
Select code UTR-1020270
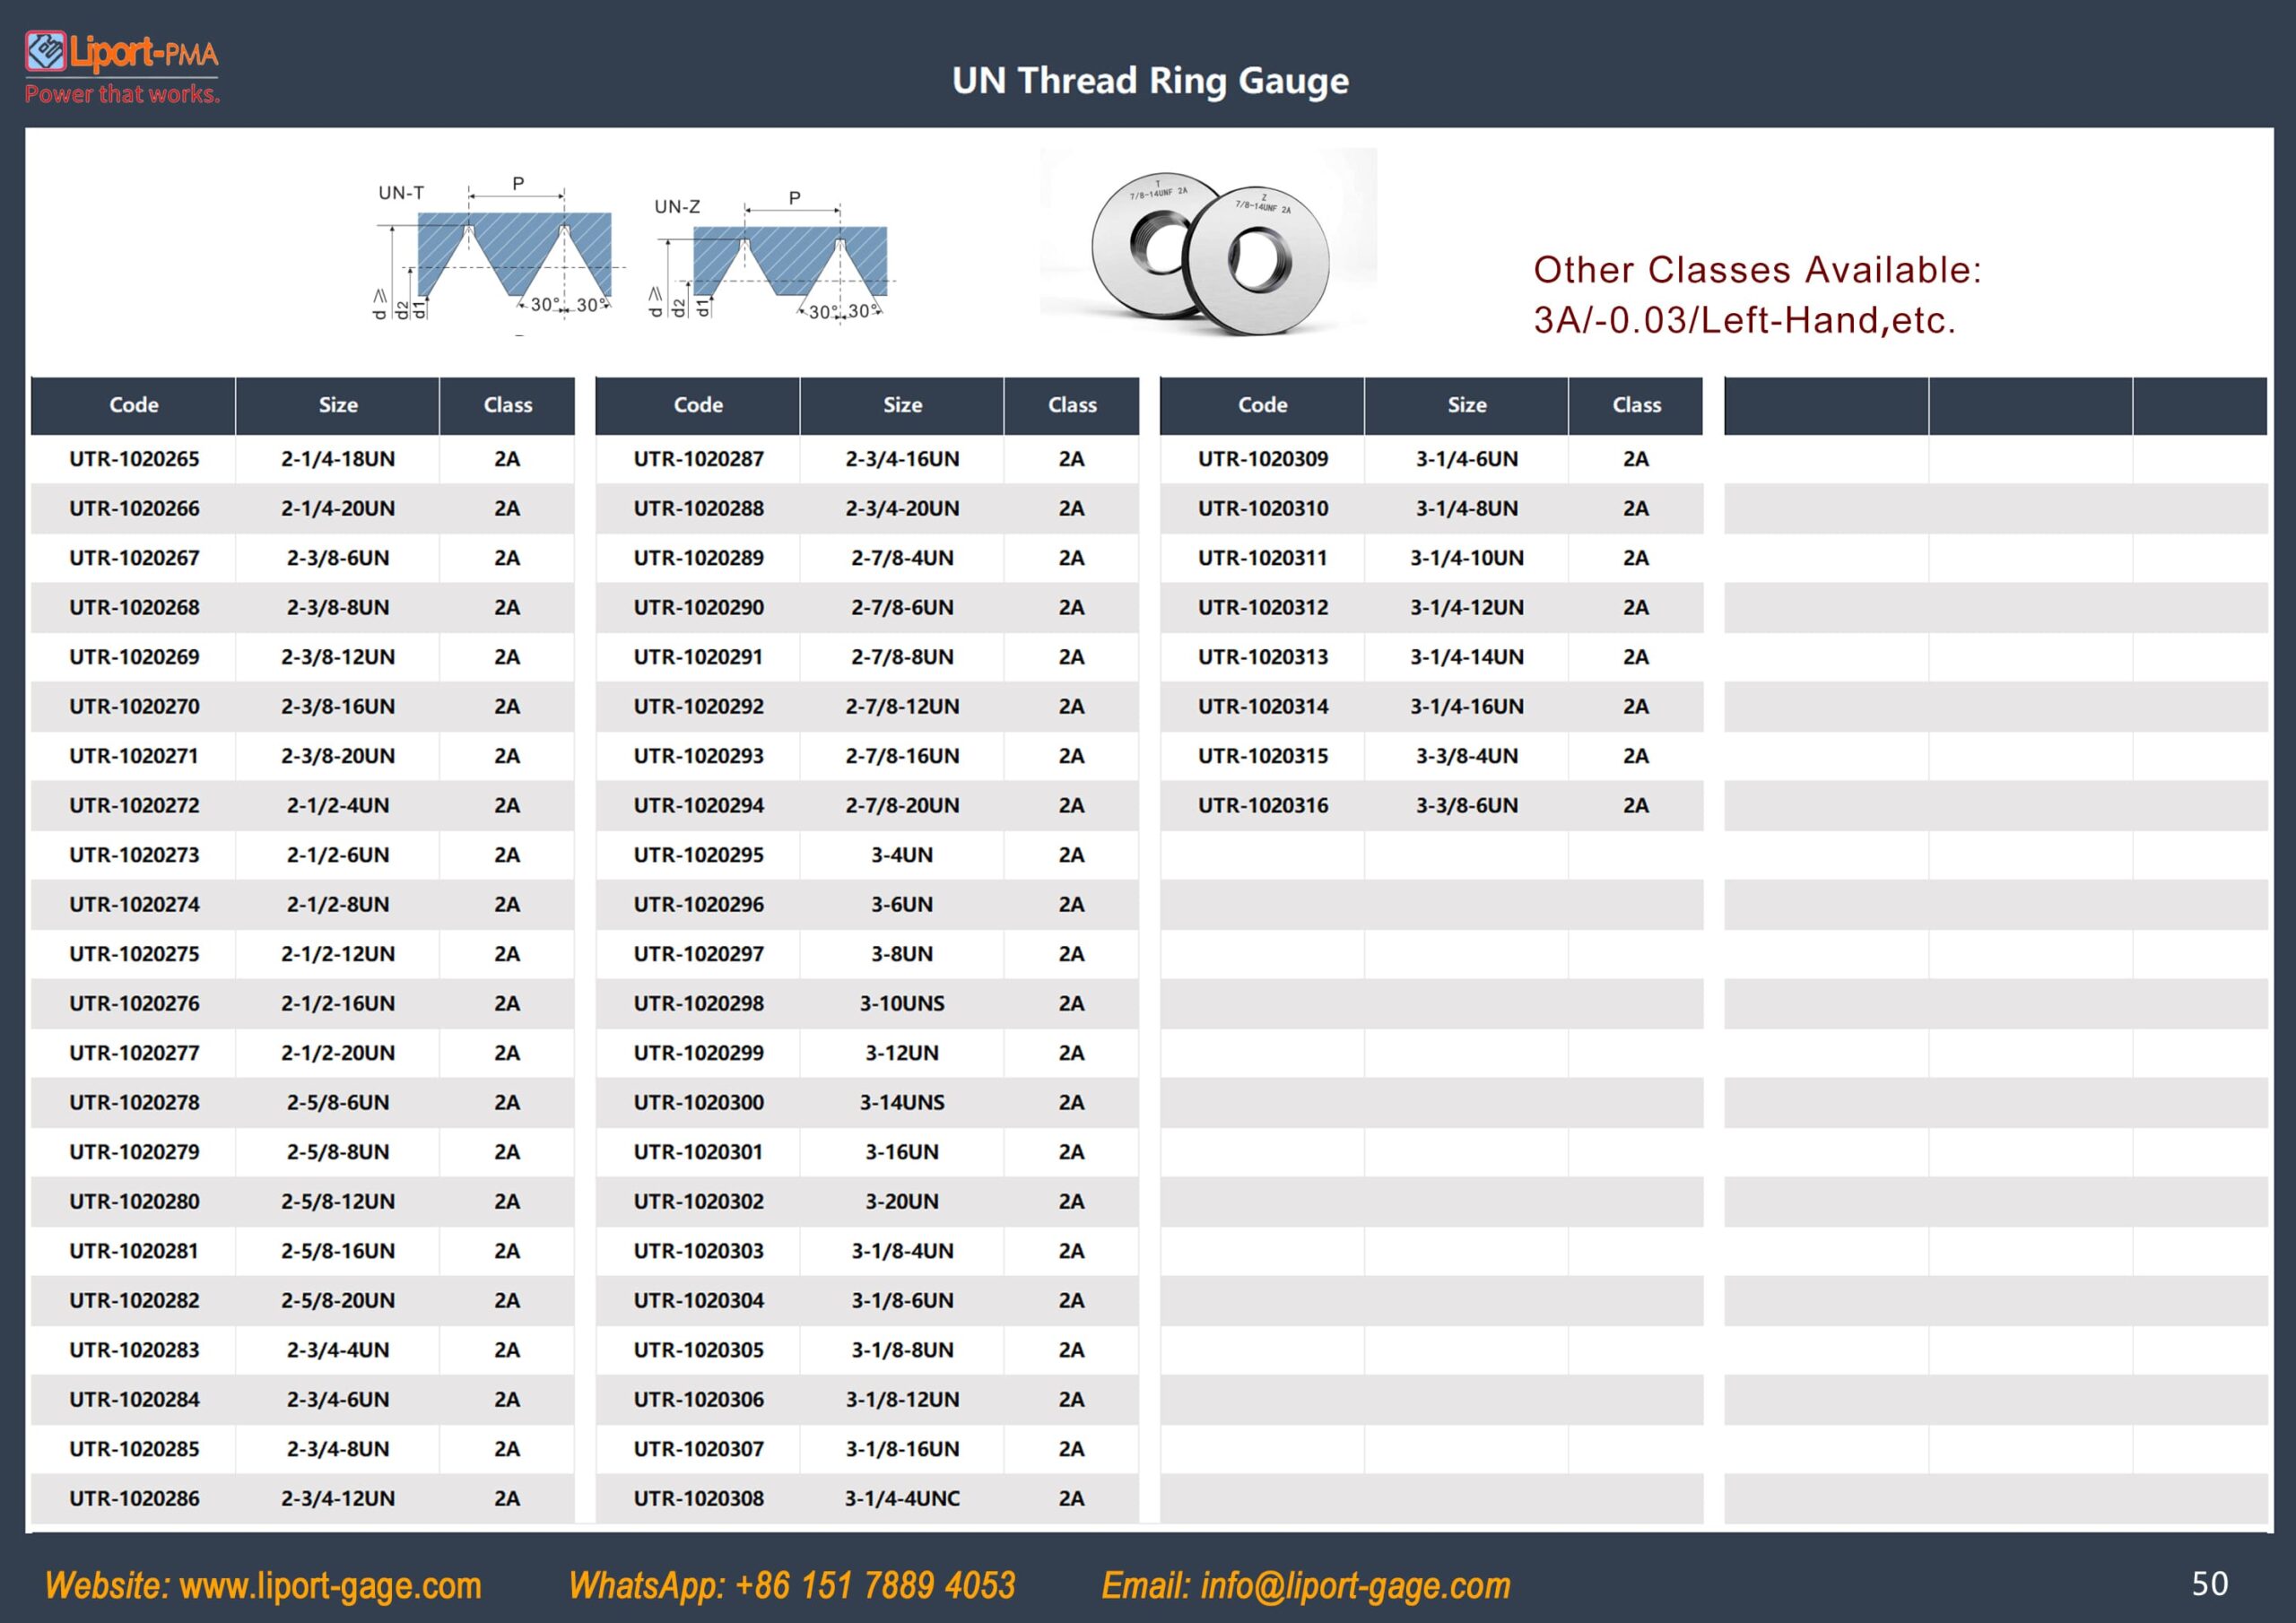click(134, 706)
